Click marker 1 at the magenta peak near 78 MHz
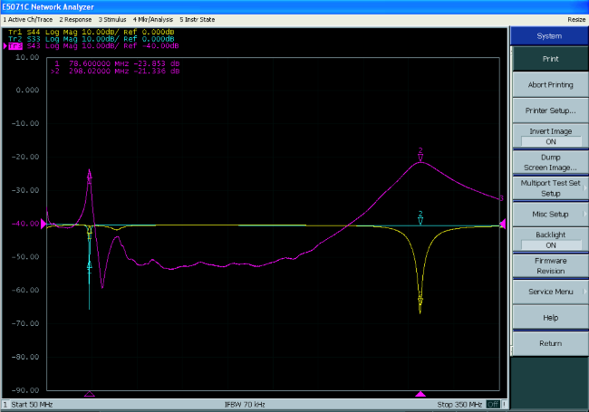The width and height of the screenshot is (589, 412). [89, 177]
